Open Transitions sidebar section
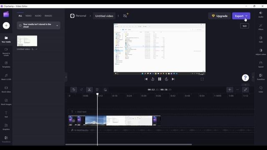Screen dimensions: 267x150 click(x=6, y=139)
